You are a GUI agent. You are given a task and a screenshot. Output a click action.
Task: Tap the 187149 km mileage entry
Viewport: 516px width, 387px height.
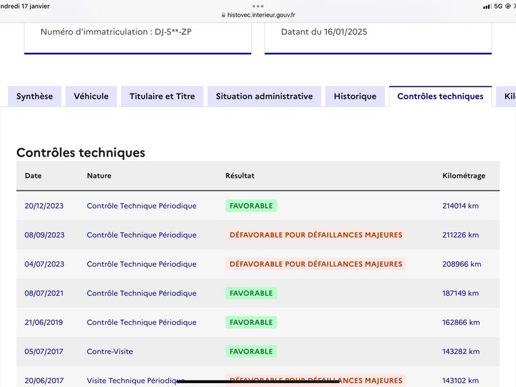tap(461, 293)
